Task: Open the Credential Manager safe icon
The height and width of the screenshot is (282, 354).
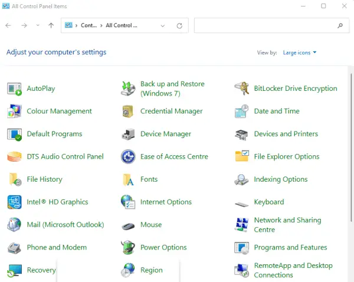Action: (128, 112)
